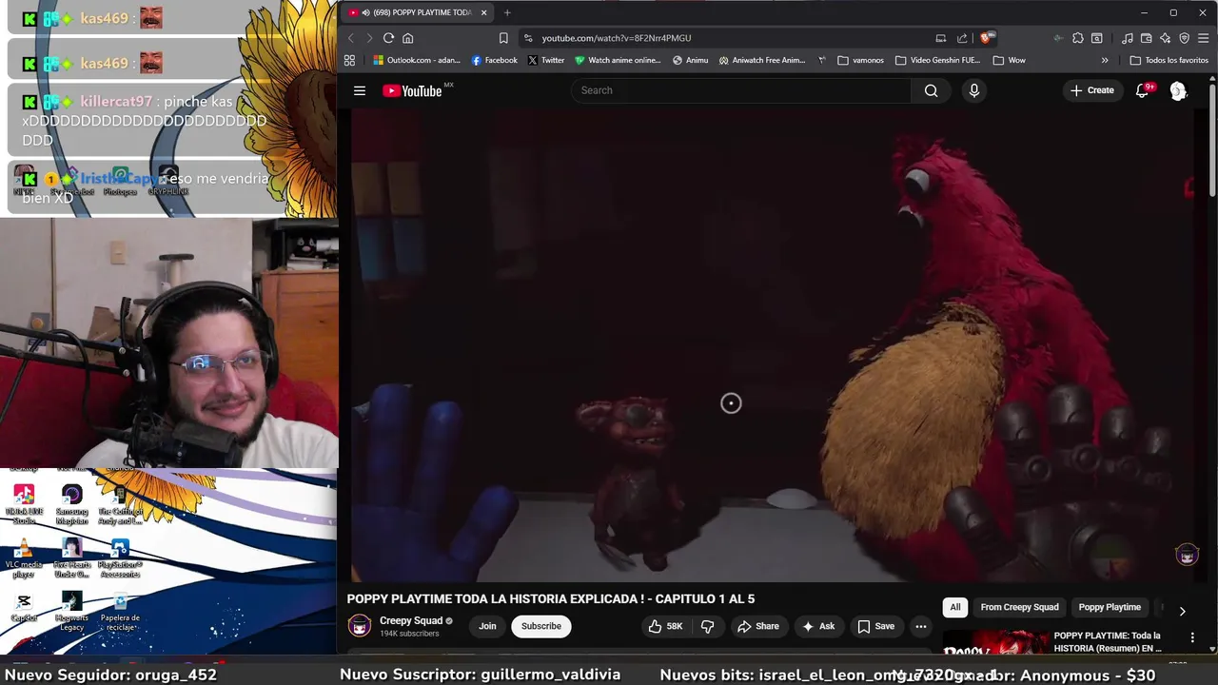This screenshot has height=685, width=1218.
Task: Open Leo AI sparkle icon
Action: [x=1166, y=38]
